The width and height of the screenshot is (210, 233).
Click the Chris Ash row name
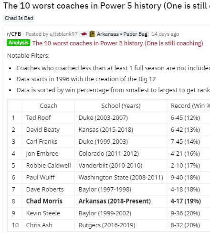point(39,225)
